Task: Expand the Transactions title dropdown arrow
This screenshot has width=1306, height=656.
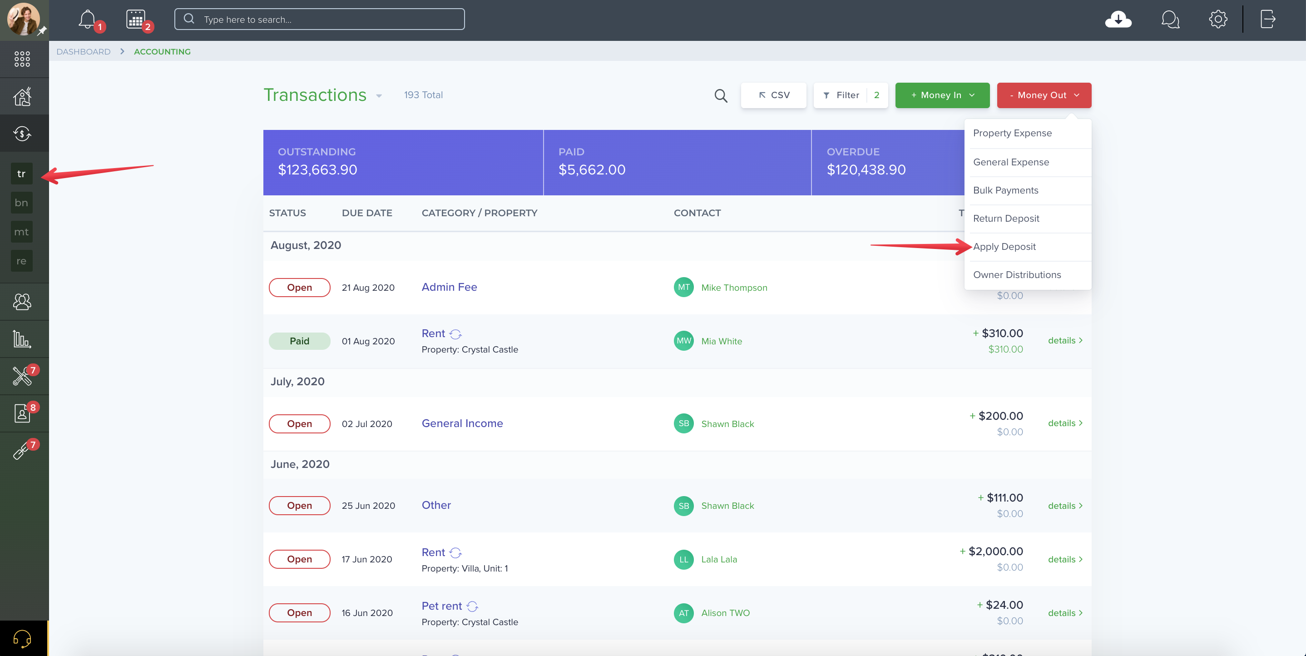Action: point(379,96)
